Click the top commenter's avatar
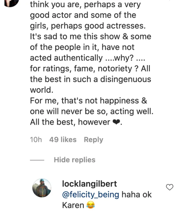The image size is (188, 214). [x=10, y=2]
